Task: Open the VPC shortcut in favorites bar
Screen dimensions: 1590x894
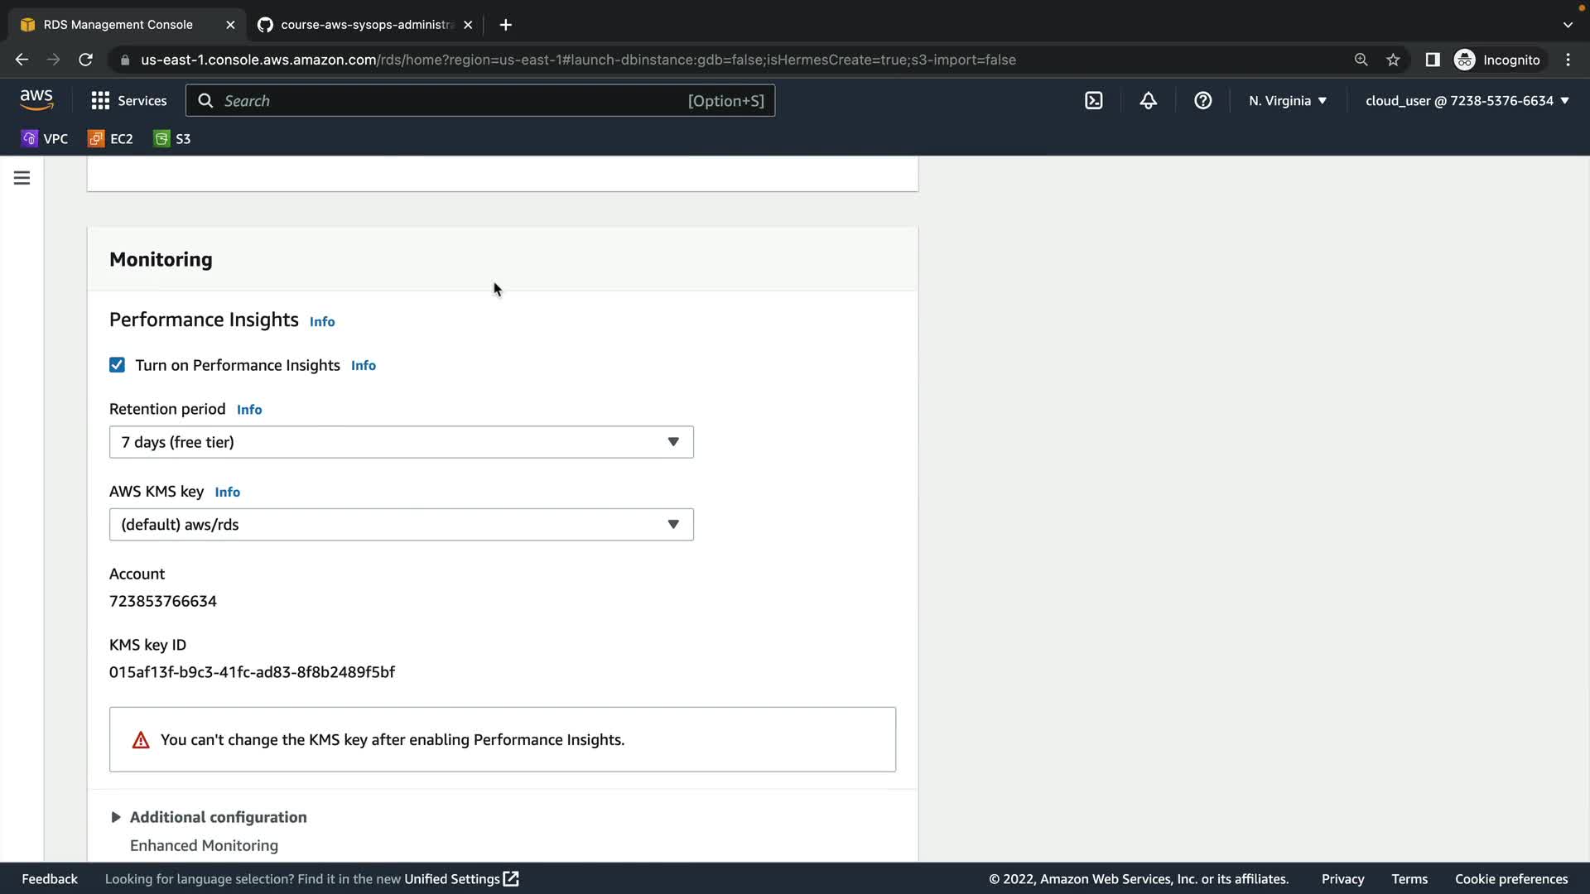Action: click(45, 138)
